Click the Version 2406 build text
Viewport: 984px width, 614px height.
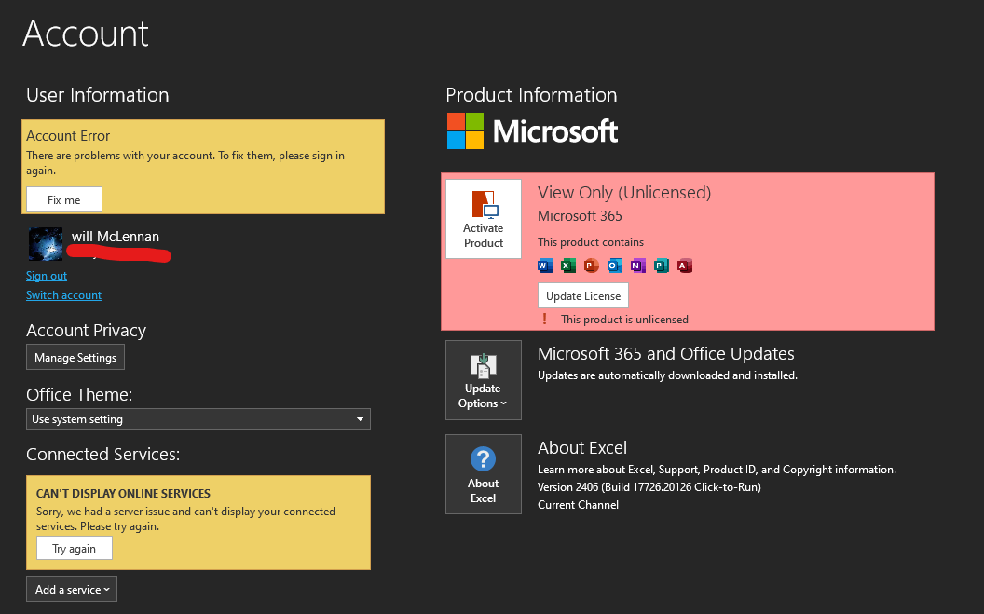click(649, 487)
